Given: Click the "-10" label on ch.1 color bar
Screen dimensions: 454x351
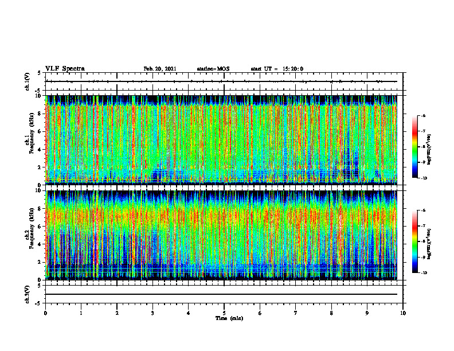Looking at the screenshot, I should (x=424, y=178).
